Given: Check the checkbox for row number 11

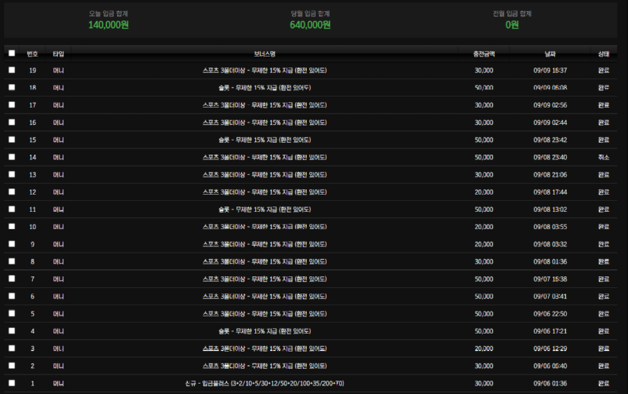Looking at the screenshot, I should (12, 210).
